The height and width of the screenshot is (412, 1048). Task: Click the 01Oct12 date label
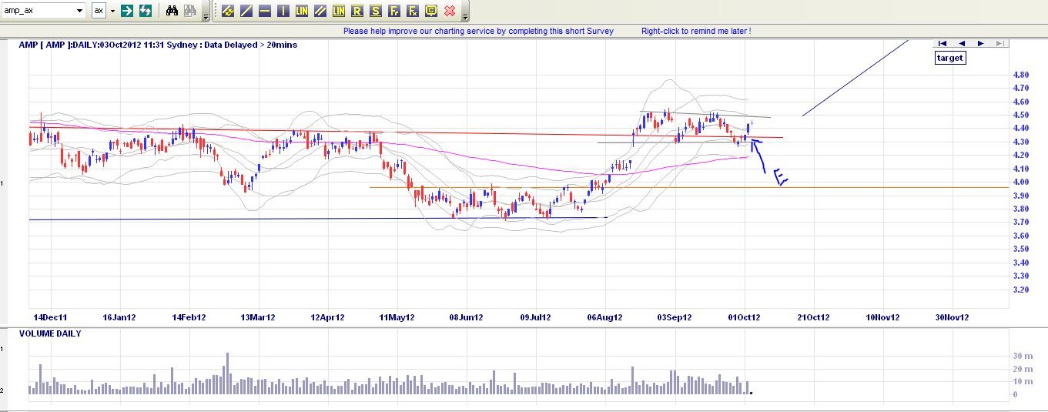[745, 317]
